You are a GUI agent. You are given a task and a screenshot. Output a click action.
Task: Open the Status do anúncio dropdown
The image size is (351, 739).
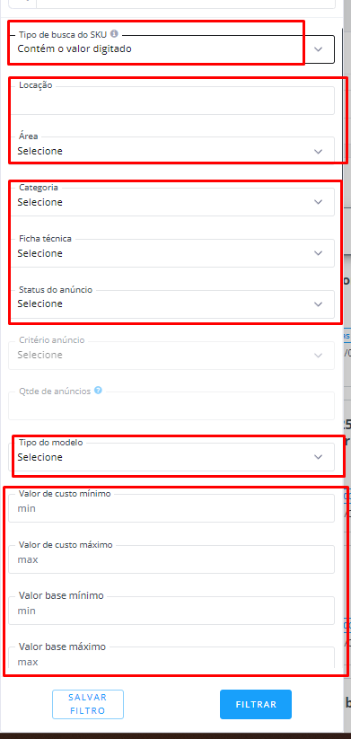click(x=171, y=304)
